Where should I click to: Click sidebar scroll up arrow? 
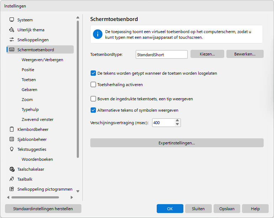(78, 17)
